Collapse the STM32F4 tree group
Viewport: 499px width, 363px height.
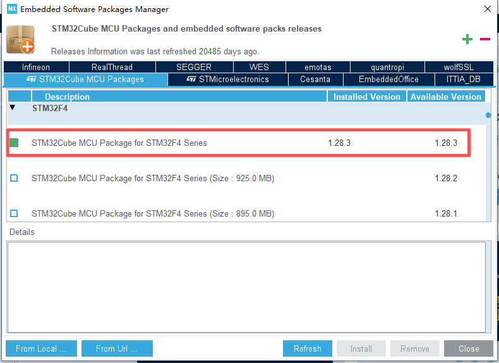(13, 108)
